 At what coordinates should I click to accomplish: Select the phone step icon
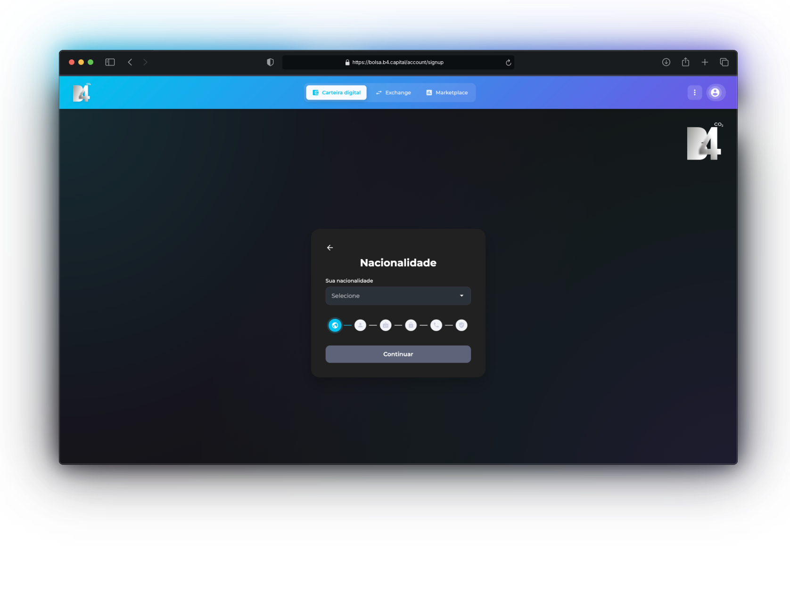(x=436, y=325)
